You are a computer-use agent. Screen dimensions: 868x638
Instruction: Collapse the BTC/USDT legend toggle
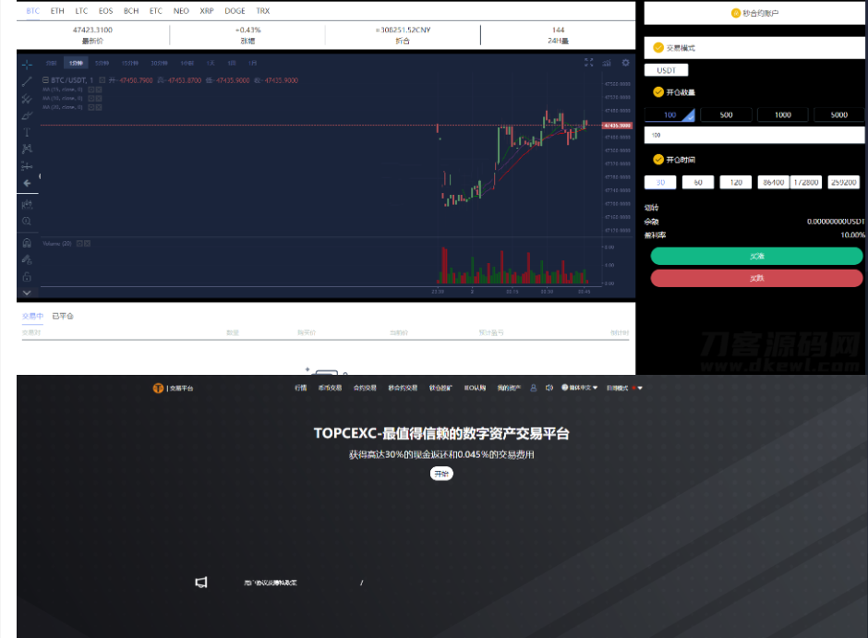pyautogui.click(x=45, y=80)
